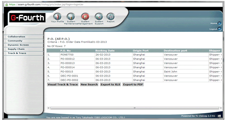Screen dimensions: 227x121
Task: Export the results to XLS
Action: [x=110, y=85]
